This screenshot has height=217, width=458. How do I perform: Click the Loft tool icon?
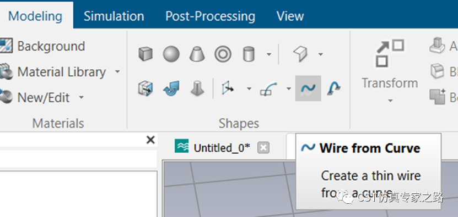197,88
